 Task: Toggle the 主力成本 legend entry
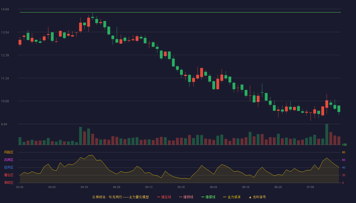[232, 197]
